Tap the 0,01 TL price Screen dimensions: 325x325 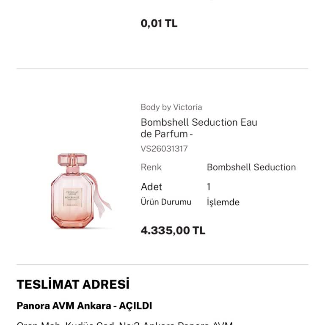(159, 23)
